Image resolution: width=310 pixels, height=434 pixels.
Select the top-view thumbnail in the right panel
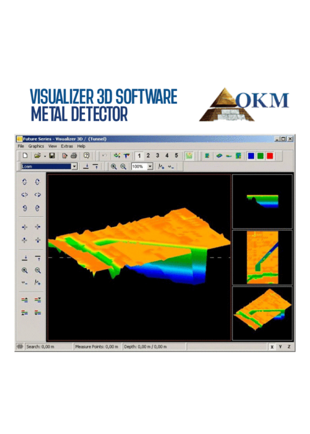pyautogui.click(x=262, y=258)
